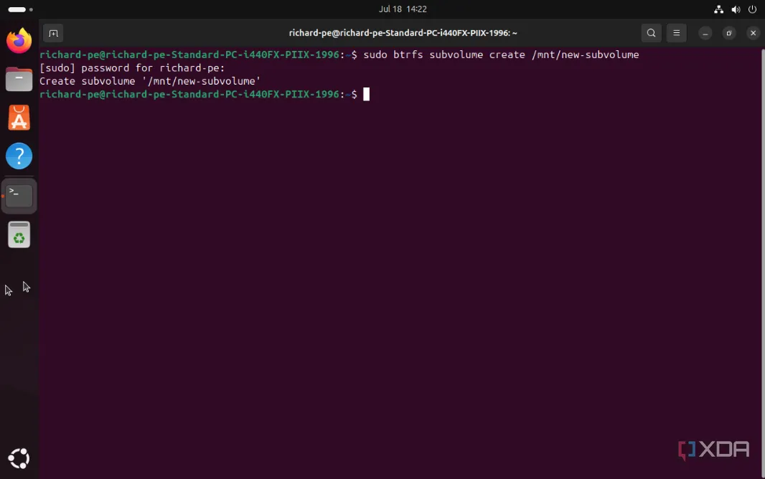
Task: Click the "Create subvolume '/mnt/new-subvolume'" output line
Action: [150, 81]
